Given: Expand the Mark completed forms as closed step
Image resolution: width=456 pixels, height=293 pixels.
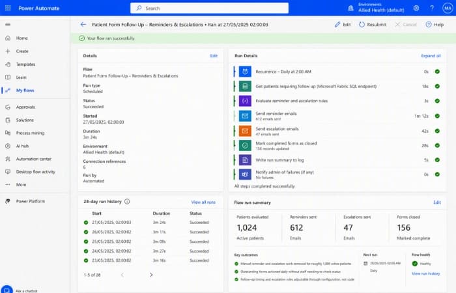Looking at the screenshot, I should pos(337,145).
